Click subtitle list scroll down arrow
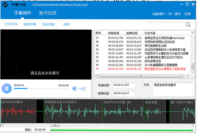 click(193, 72)
